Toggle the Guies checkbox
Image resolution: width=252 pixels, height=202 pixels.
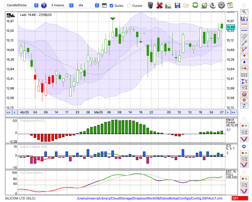111,6
